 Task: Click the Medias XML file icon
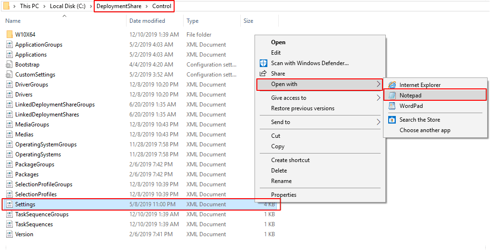10,134
